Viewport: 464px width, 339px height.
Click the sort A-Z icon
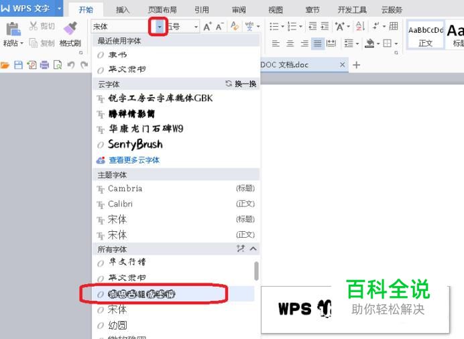coord(360,26)
